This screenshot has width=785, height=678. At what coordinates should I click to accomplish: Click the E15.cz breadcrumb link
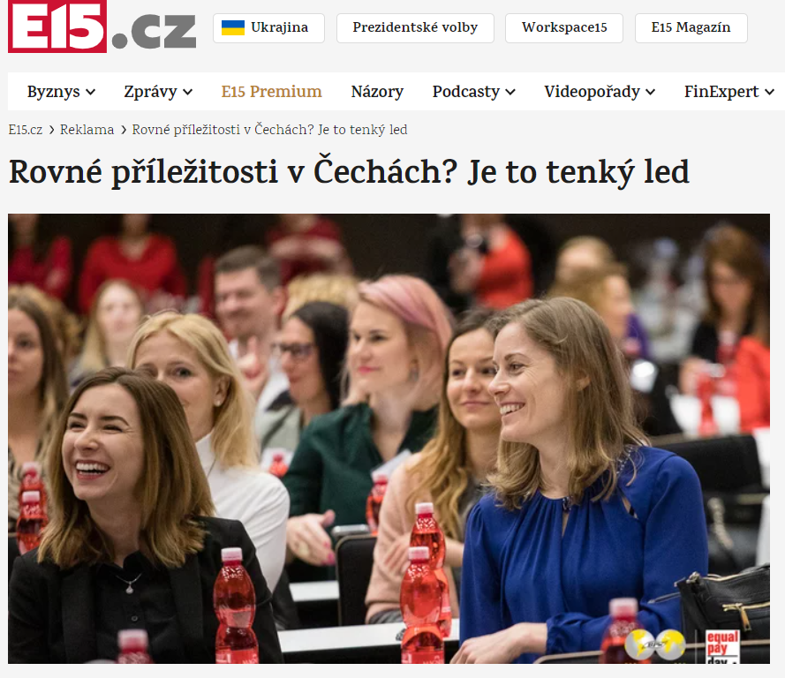point(26,130)
